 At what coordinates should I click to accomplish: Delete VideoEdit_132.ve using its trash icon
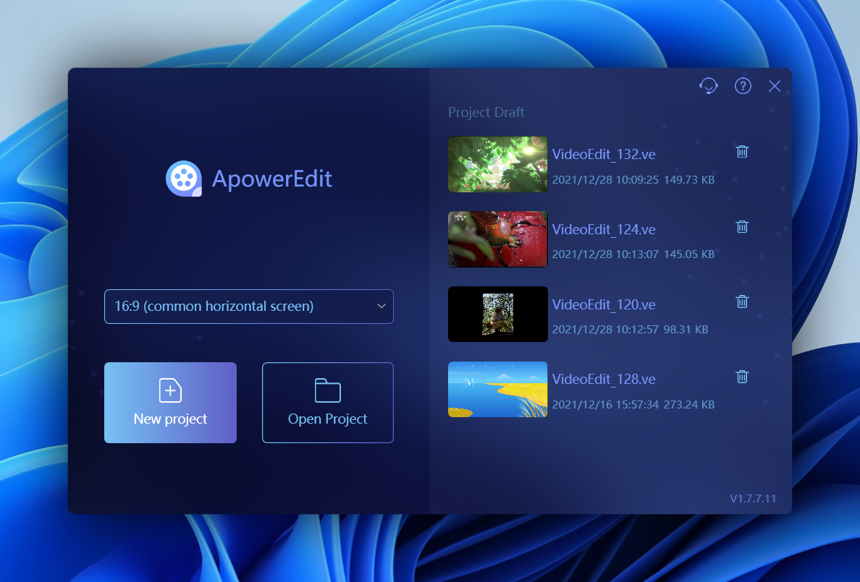[741, 151]
